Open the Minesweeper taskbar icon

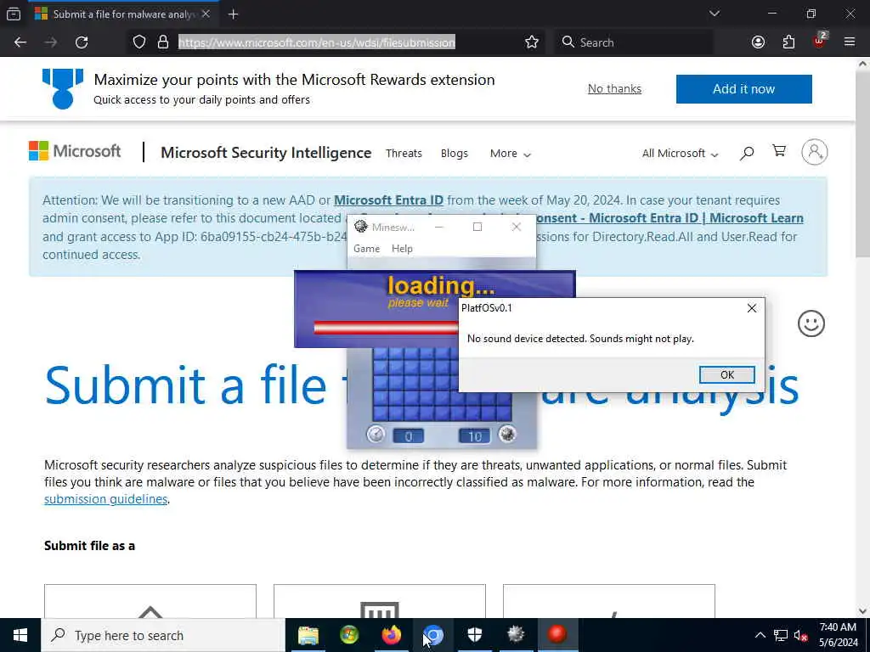tap(516, 635)
